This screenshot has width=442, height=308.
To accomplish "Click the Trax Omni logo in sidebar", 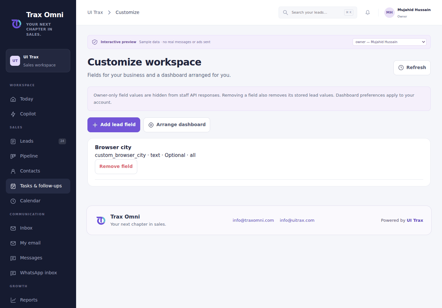I will click(x=17, y=24).
